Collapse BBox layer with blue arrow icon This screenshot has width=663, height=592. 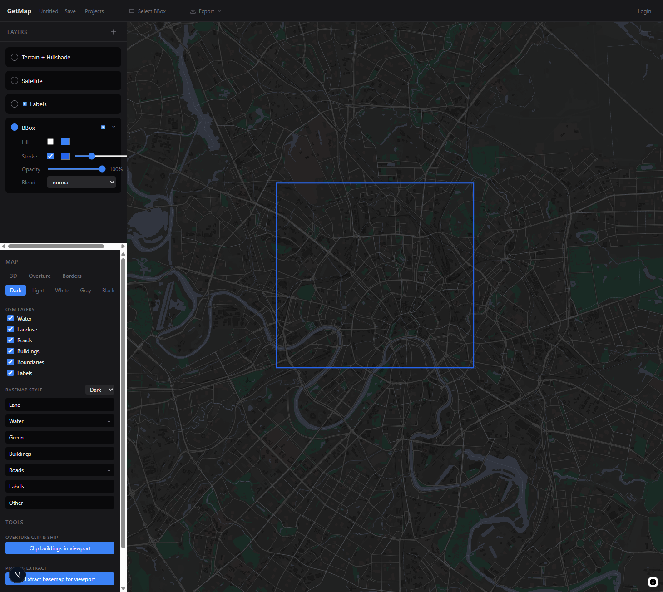(x=103, y=128)
